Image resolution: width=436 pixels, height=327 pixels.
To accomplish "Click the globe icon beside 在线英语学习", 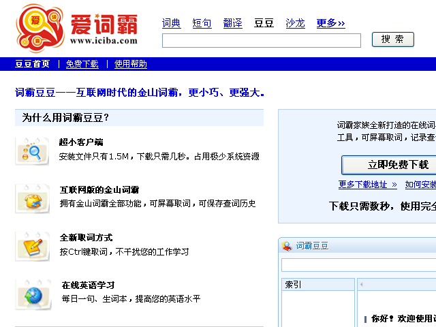I will coord(33,295).
